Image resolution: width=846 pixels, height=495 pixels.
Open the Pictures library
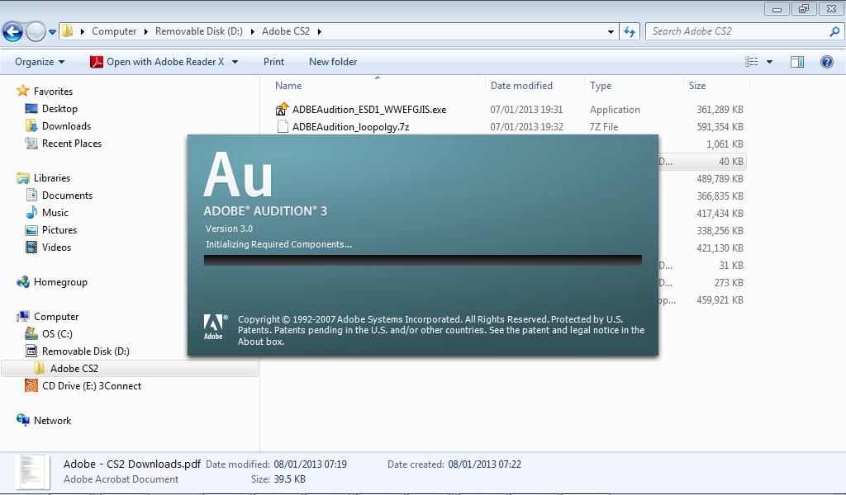pyautogui.click(x=59, y=230)
